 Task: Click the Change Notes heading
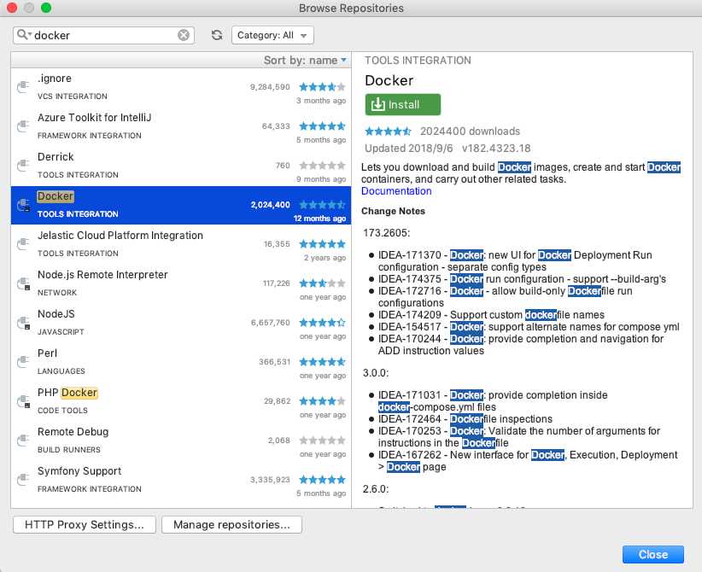pyautogui.click(x=393, y=211)
